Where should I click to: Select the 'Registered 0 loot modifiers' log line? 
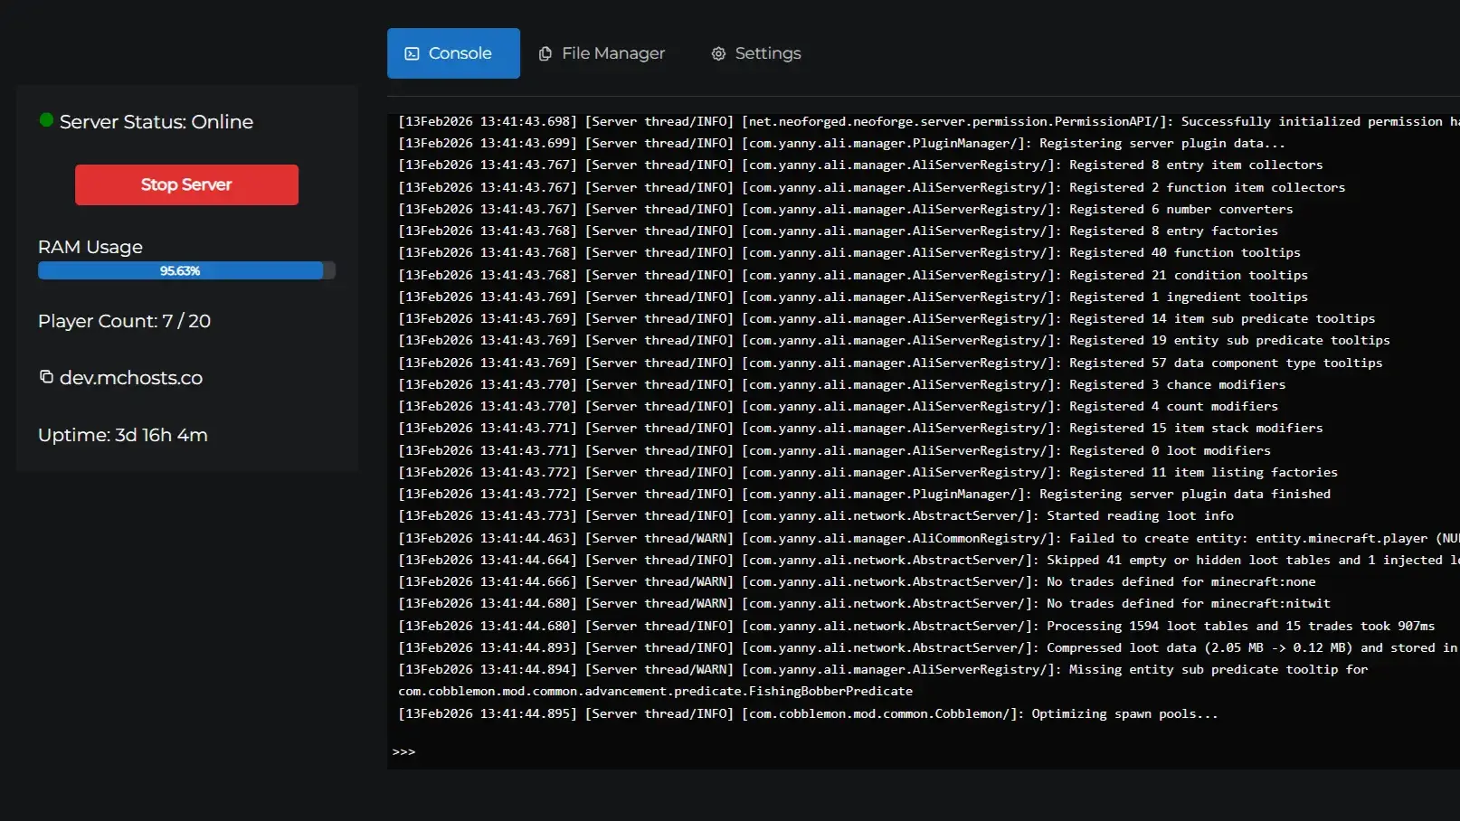click(x=834, y=450)
